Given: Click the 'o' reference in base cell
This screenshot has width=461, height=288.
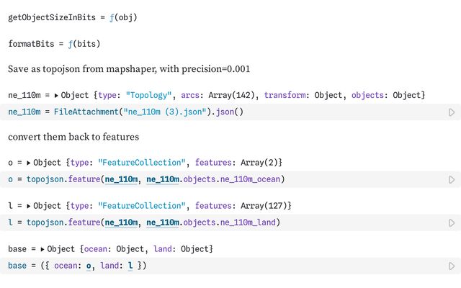Looking at the screenshot, I should 89,266.
